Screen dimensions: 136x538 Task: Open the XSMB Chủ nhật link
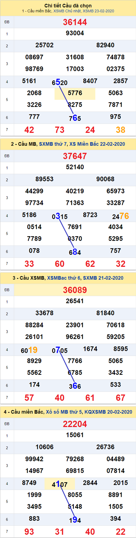pyautogui.click(x=67, y=11)
